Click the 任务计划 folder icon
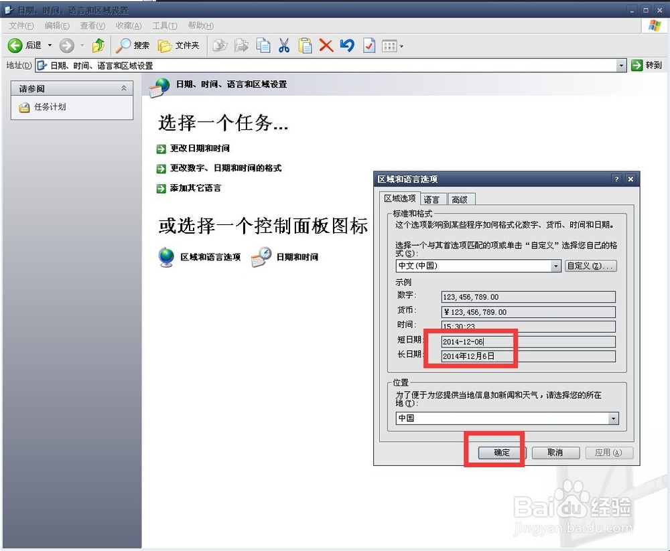Screen dimensions: 670x551 pos(24,107)
